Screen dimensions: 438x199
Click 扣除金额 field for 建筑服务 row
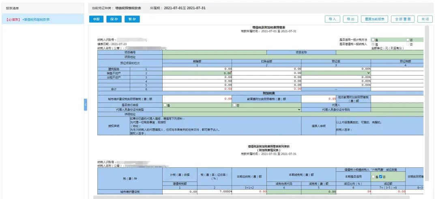coord(266,69)
